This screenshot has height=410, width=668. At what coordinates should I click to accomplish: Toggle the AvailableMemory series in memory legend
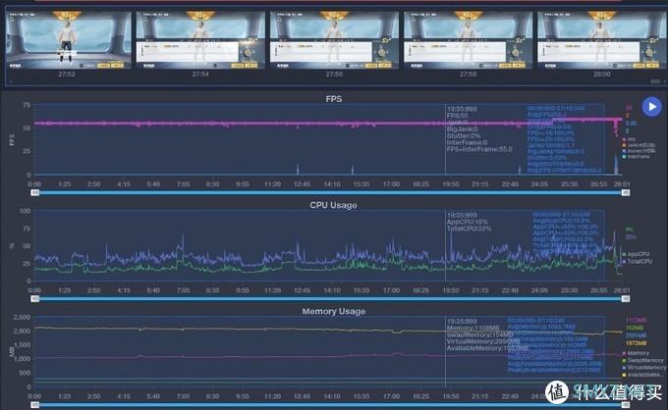tap(643, 375)
